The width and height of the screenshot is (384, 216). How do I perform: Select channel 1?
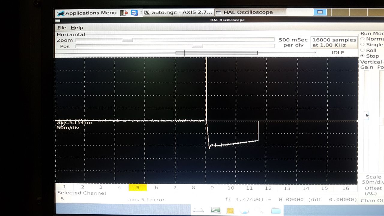(x=64, y=187)
